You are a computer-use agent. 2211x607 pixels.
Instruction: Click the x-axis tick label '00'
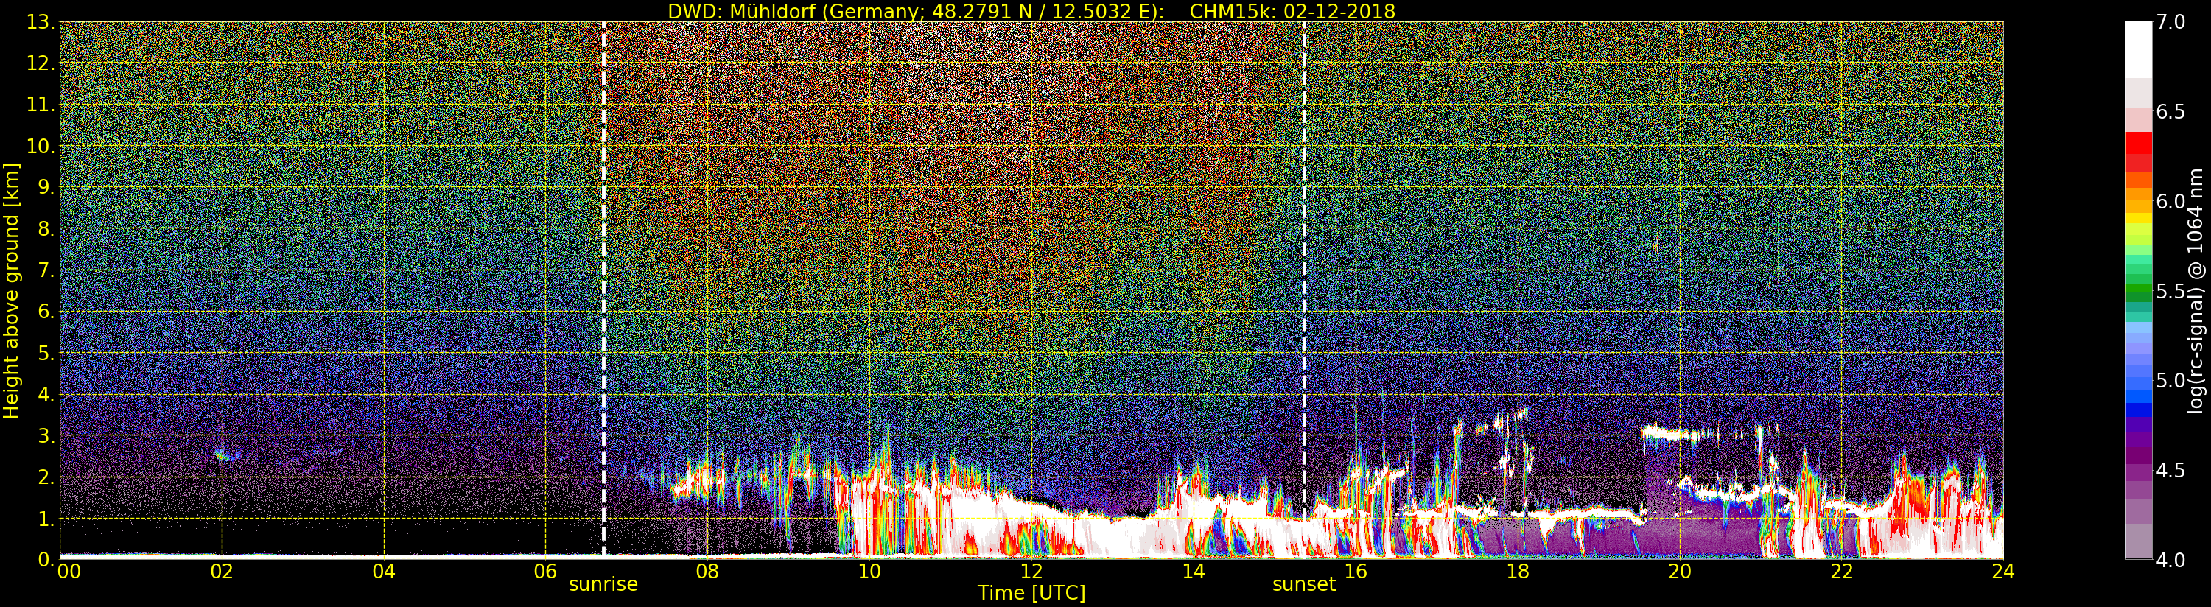(x=69, y=572)
